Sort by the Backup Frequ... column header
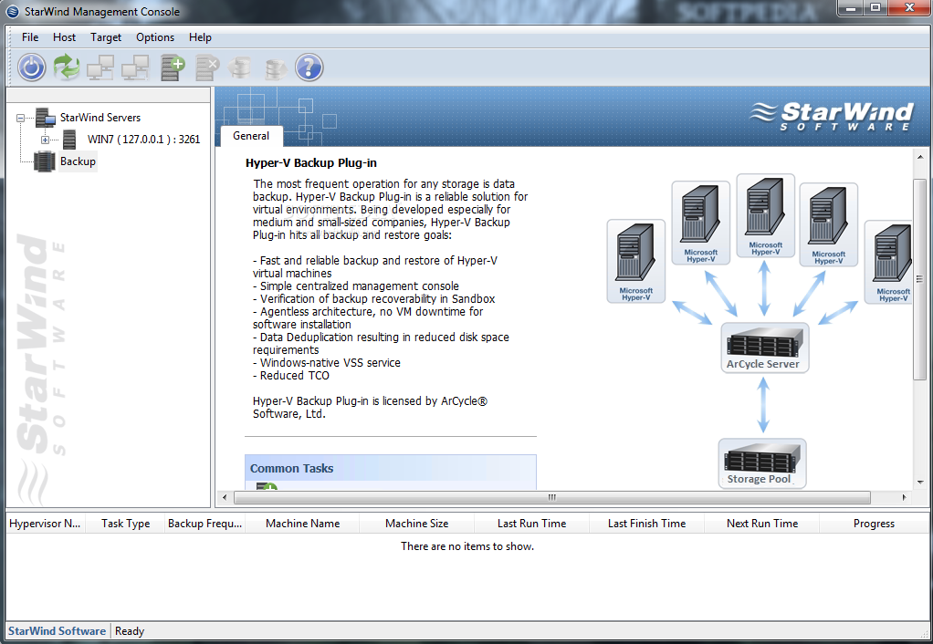The width and height of the screenshot is (933, 644). [x=204, y=524]
